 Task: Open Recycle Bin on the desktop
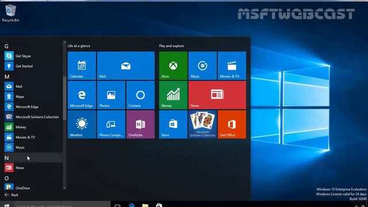pos(10,14)
